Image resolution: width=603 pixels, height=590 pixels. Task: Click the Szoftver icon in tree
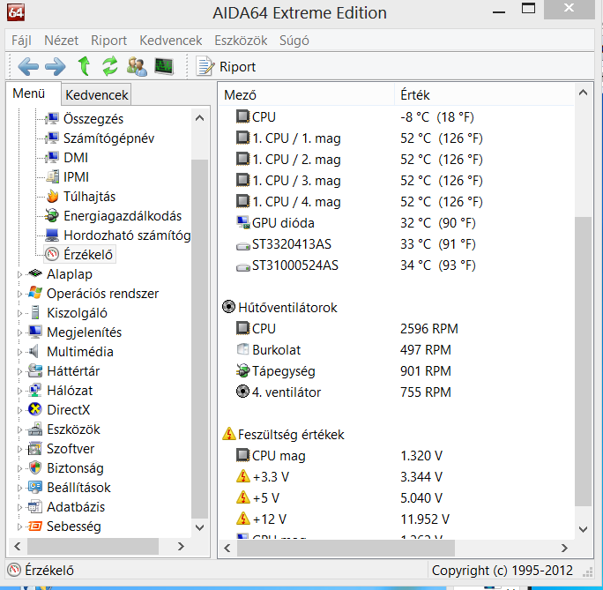point(35,449)
